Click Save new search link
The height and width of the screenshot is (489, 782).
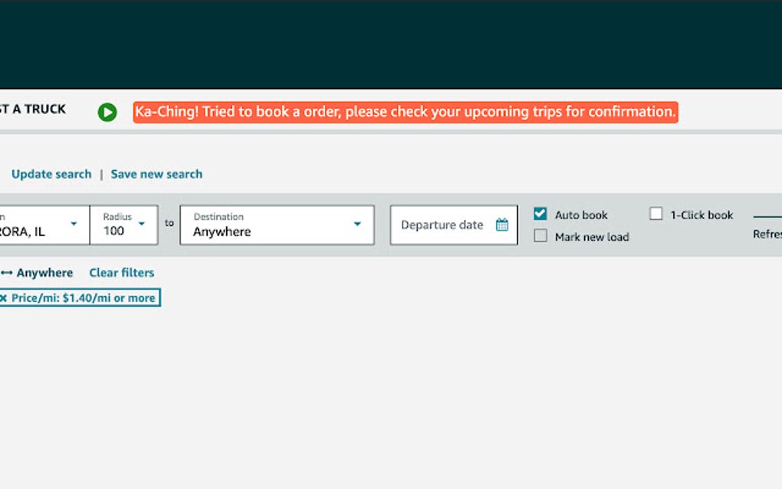click(x=156, y=174)
